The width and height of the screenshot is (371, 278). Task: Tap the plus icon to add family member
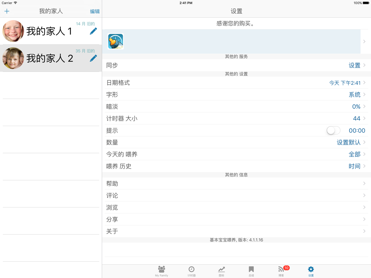point(7,11)
